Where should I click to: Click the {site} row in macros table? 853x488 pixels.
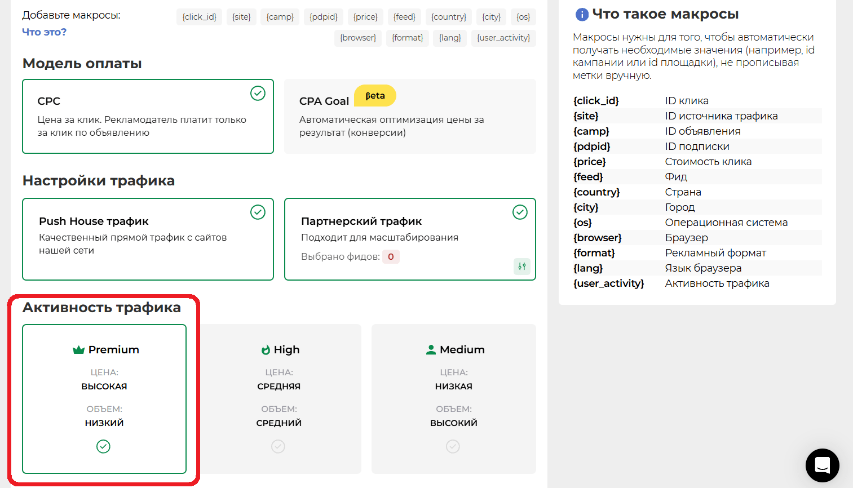point(697,116)
